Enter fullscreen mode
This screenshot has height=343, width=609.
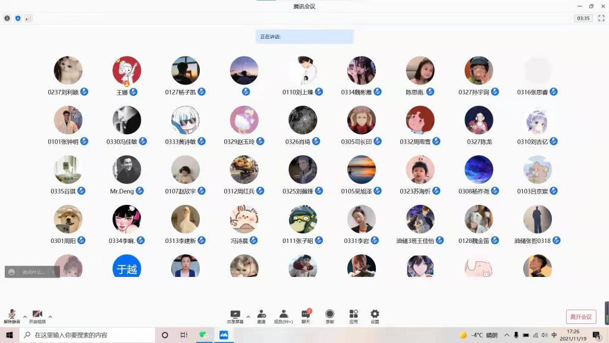601,18
